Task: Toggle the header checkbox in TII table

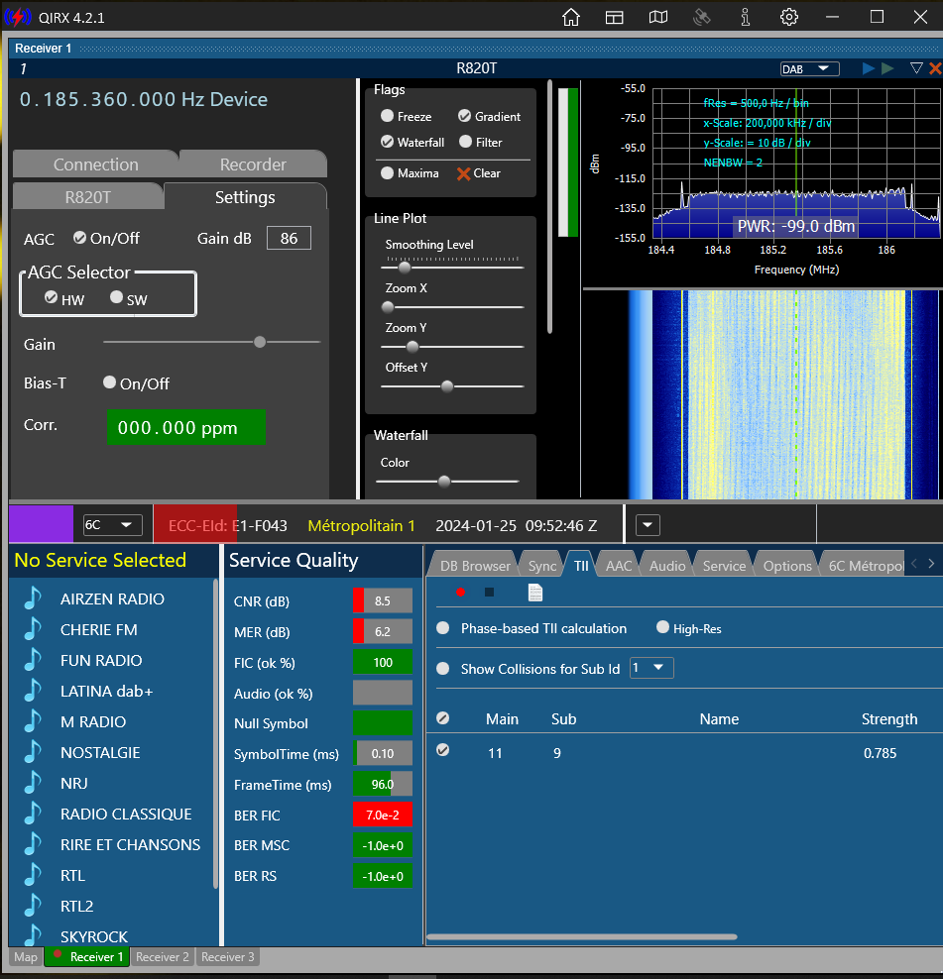Action: click(442, 718)
